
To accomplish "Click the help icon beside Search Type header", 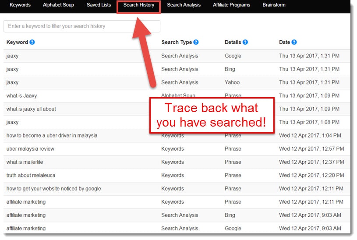I will click(x=196, y=42).
